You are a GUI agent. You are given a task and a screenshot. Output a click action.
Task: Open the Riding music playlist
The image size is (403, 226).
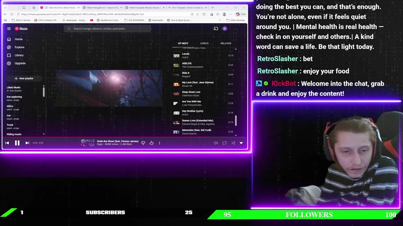14,134
